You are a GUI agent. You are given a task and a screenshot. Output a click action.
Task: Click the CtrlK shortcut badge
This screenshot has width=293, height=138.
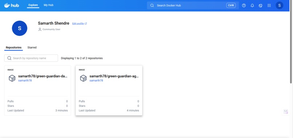click(x=231, y=5)
